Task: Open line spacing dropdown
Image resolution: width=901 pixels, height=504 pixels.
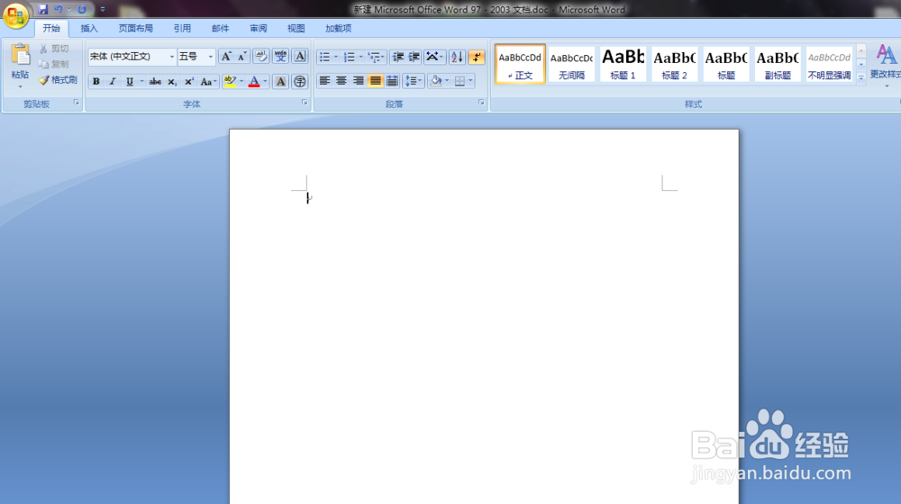Action: (414, 81)
